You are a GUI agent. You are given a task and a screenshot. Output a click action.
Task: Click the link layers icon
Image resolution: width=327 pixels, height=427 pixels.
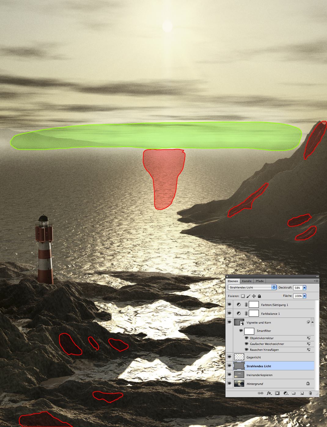tap(260, 393)
